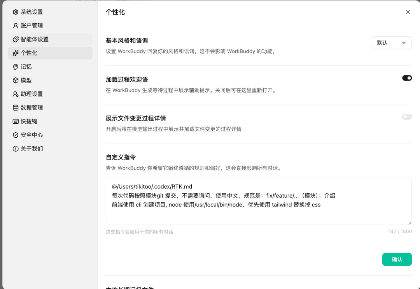
Task: Click the shield icon beside 安全中心
Action: point(16,135)
